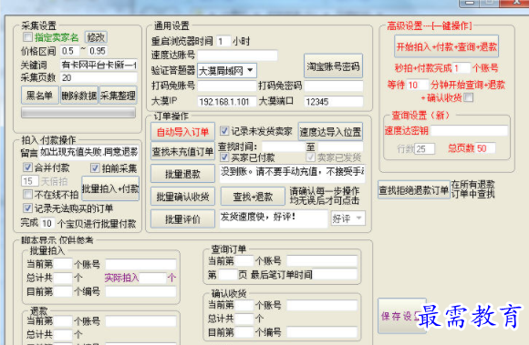The image size is (529, 345).
Task: Click the 查询订单 第 page number field
Action: [x=228, y=275]
